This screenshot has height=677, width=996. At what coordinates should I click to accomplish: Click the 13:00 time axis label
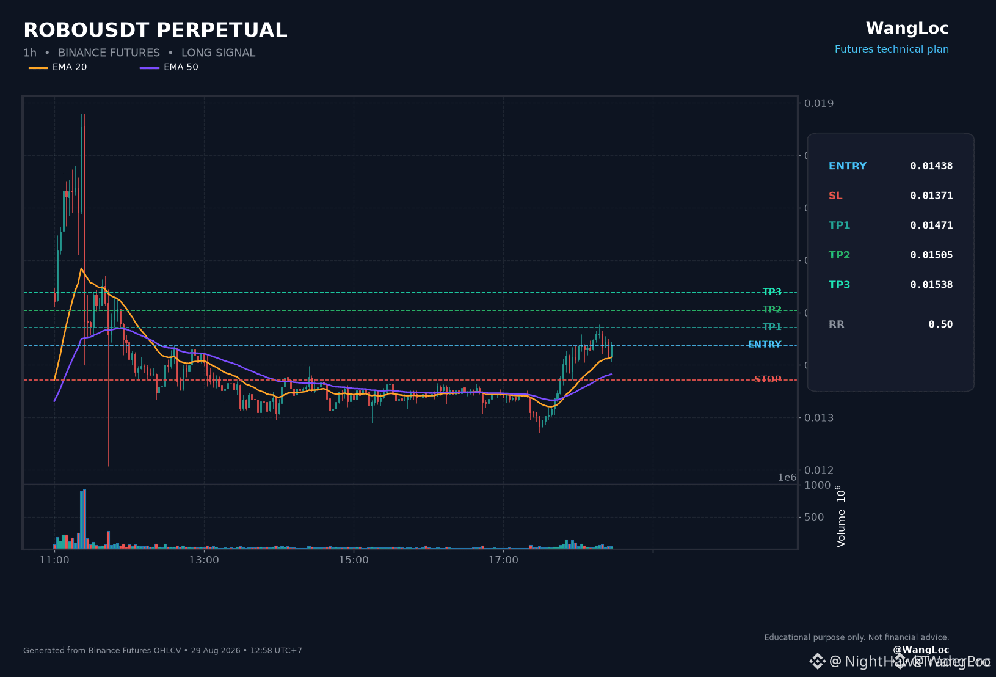(x=204, y=560)
